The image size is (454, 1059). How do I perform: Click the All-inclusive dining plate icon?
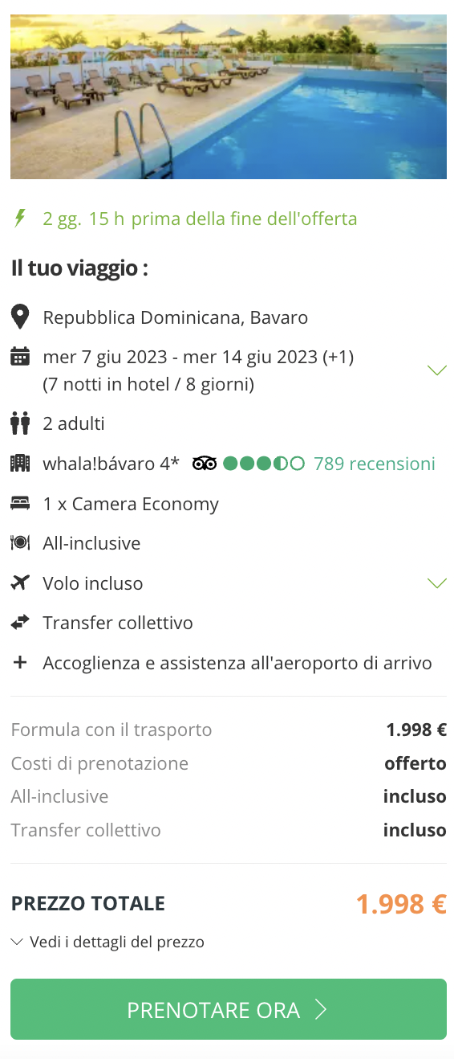[x=20, y=543]
